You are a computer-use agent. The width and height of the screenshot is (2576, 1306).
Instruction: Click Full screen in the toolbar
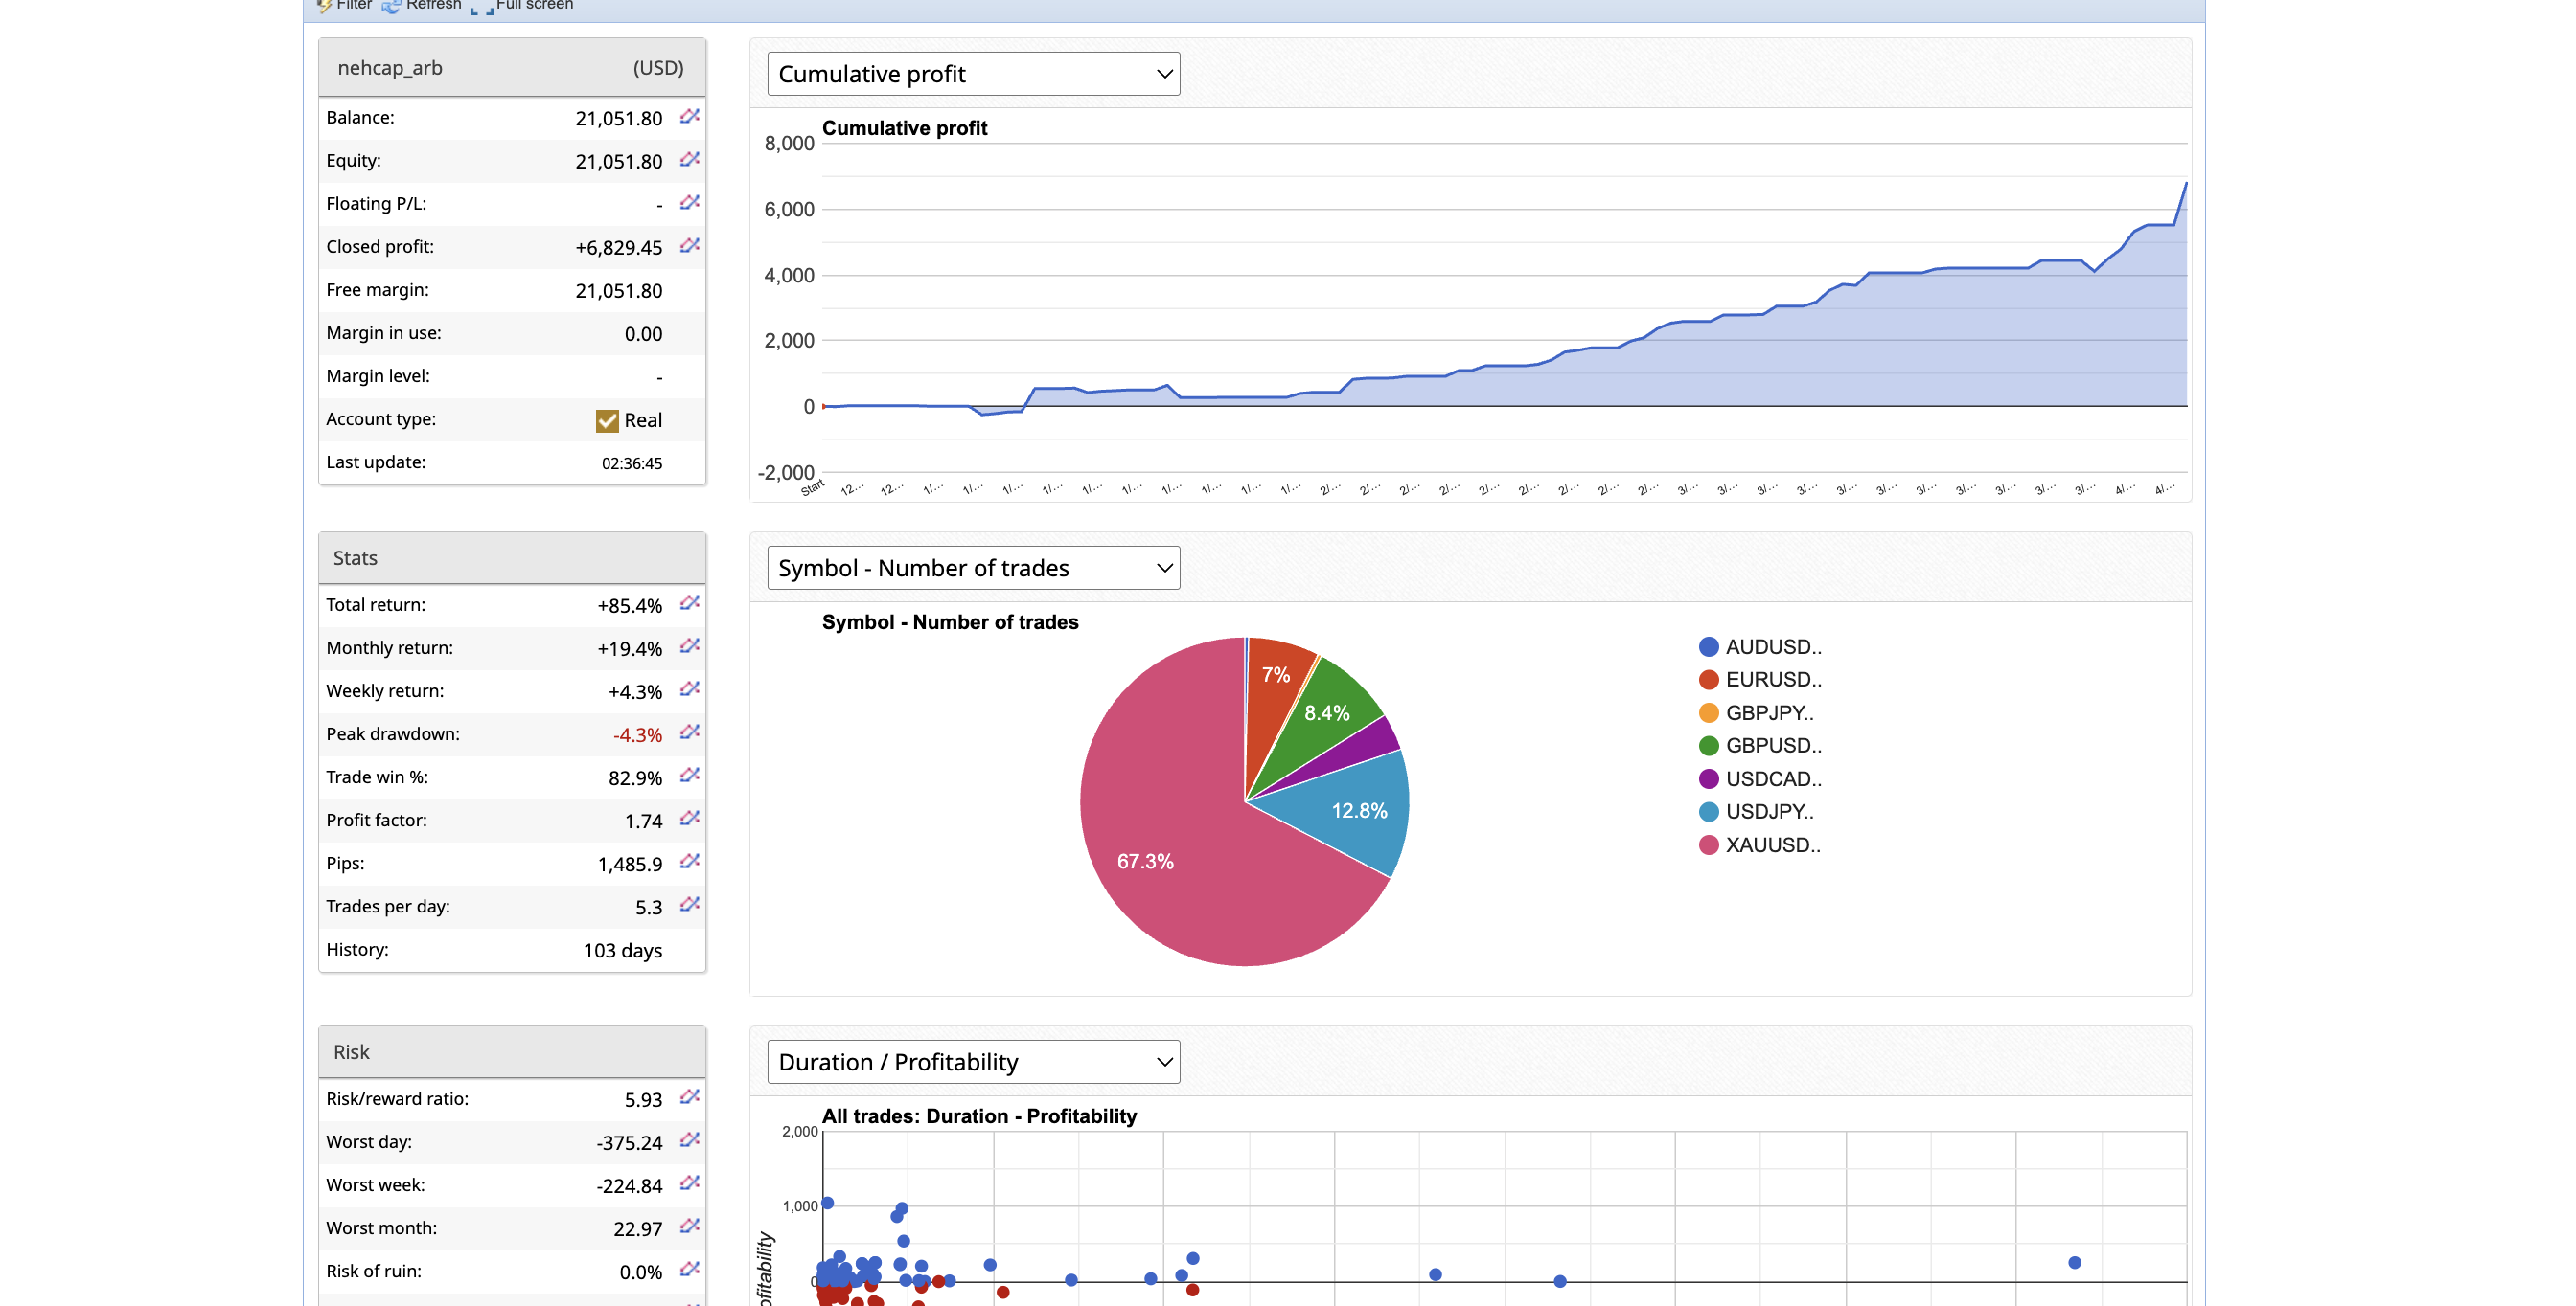532,5
